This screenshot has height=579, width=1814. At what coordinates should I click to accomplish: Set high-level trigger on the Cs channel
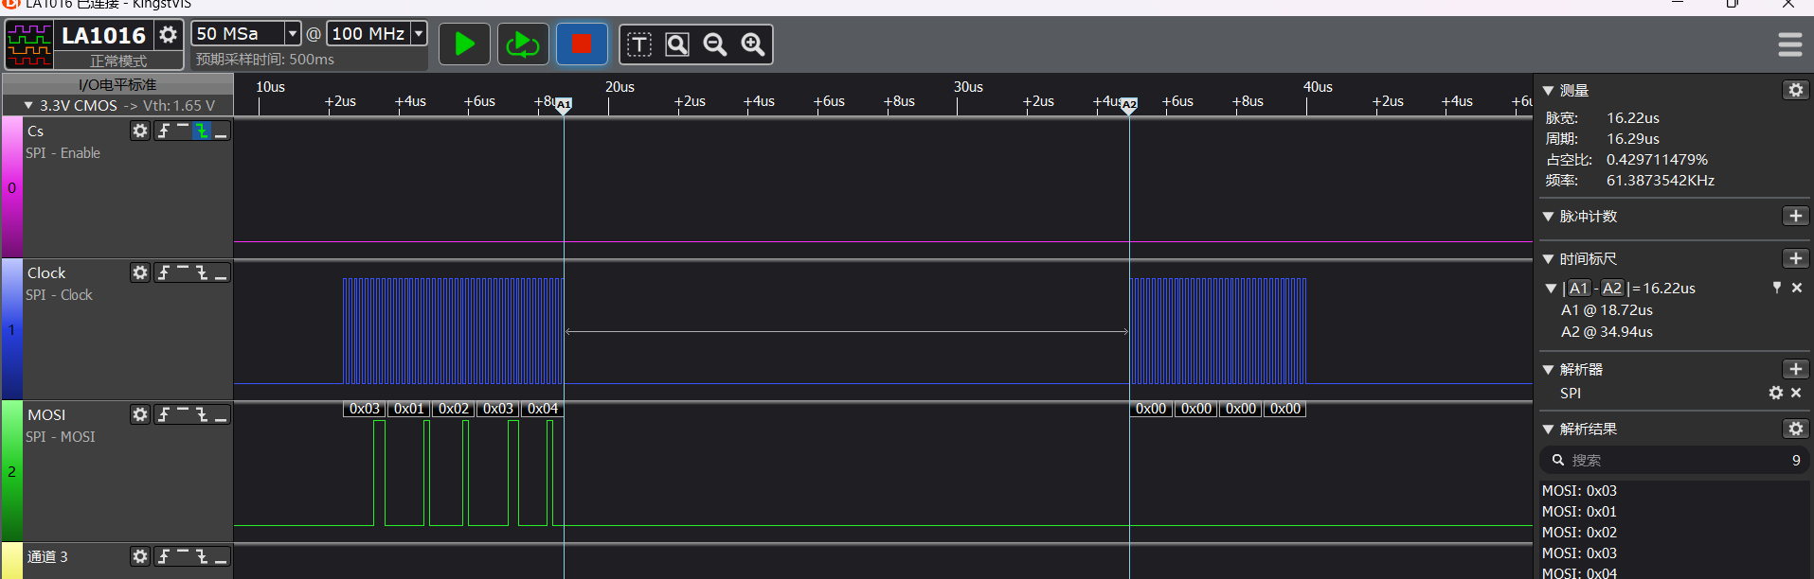(x=183, y=131)
